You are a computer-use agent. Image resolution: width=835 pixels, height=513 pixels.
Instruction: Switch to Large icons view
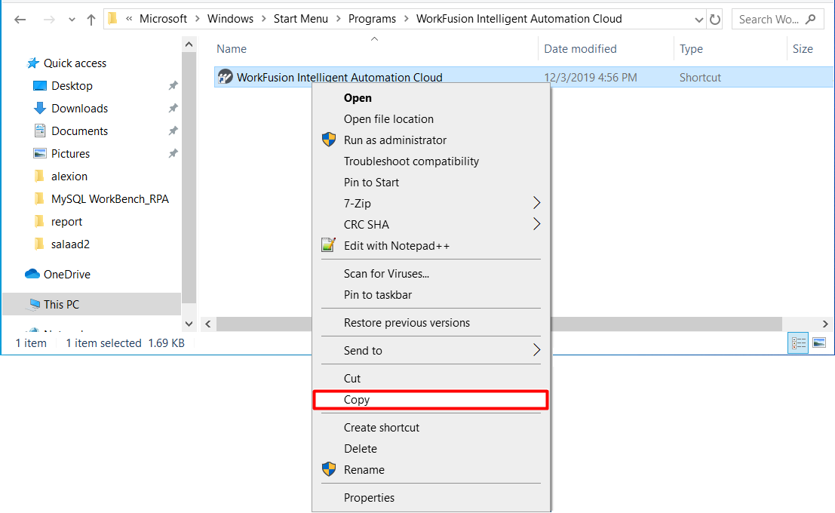point(819,343)
